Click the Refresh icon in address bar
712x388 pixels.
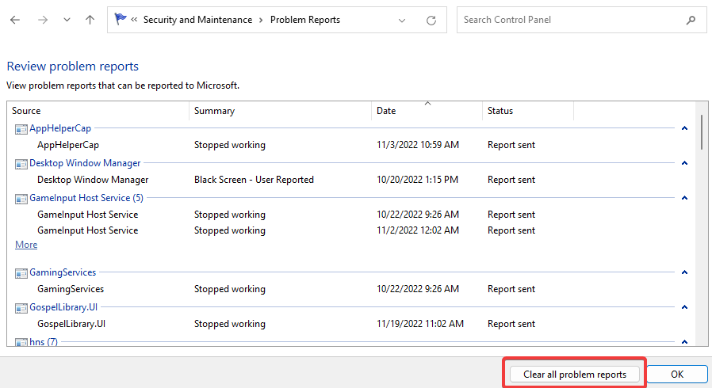click(431, 20)
